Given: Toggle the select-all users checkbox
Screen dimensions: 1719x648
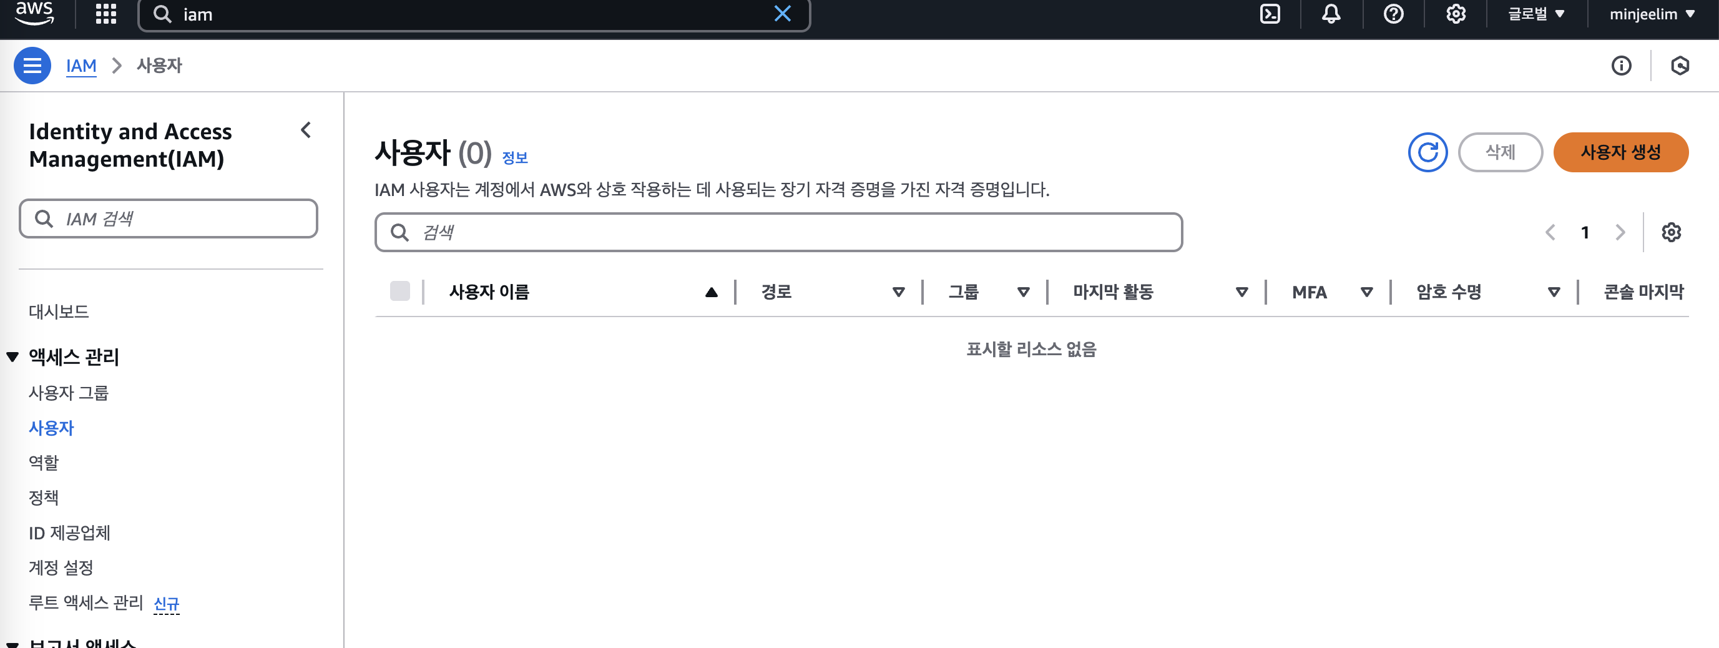Looking at the screenshot, I should (399, 292).
